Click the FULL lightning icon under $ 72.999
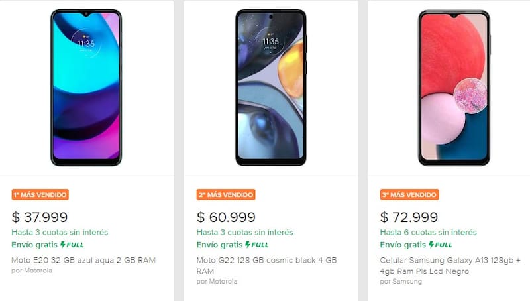The width and height of the screenshot is (530, 301). click(439, 245)
